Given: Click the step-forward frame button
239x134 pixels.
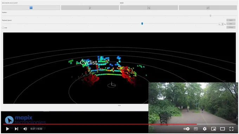Looking at the screenshot, I should coord(208,8).
